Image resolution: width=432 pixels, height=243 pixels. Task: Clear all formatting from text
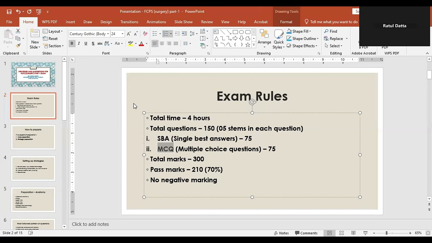[145, 34]
